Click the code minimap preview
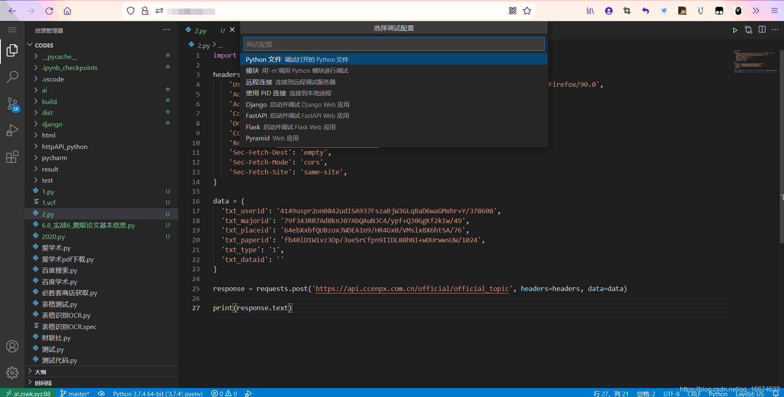Viewport: 784px width, 397px height. point(756,61)
